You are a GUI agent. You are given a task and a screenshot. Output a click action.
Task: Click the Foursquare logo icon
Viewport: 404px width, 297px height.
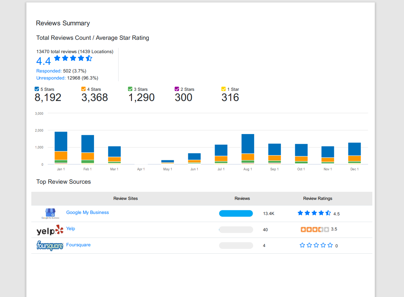(50, 246)
